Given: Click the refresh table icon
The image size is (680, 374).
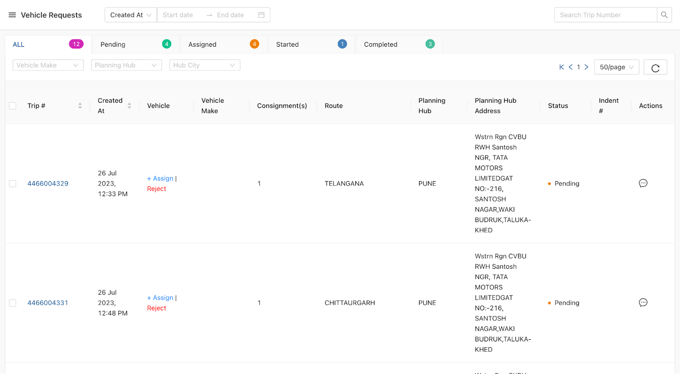Looking at the screenshot, I should click(x=655, y=67).
